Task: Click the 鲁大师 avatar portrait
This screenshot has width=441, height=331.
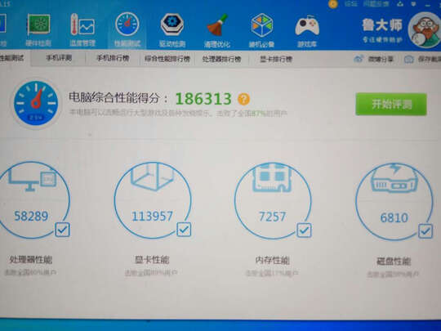Action: pos(425,30)
